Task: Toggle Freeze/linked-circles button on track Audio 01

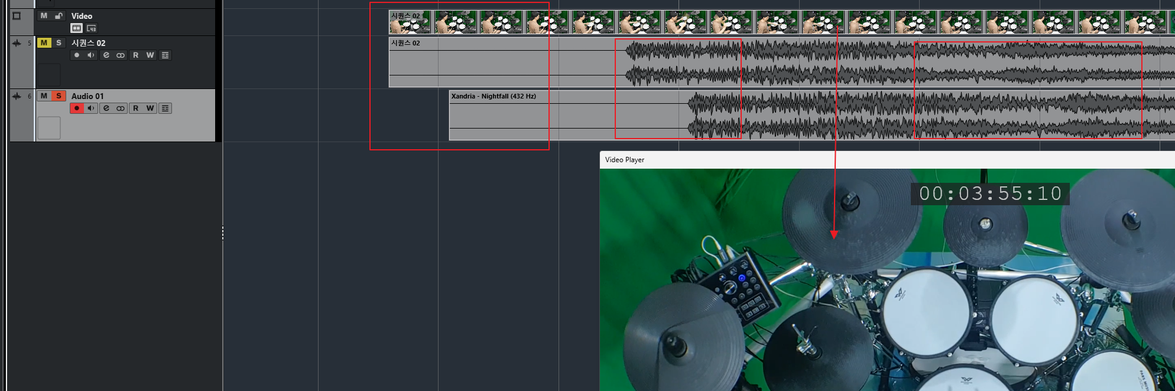Action: (121, 108)
